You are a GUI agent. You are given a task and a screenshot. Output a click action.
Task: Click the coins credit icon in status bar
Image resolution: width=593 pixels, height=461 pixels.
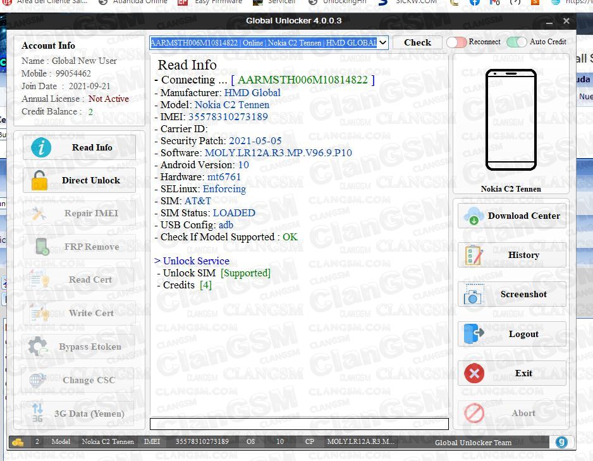pyautogui.click(x=18, y=442)
